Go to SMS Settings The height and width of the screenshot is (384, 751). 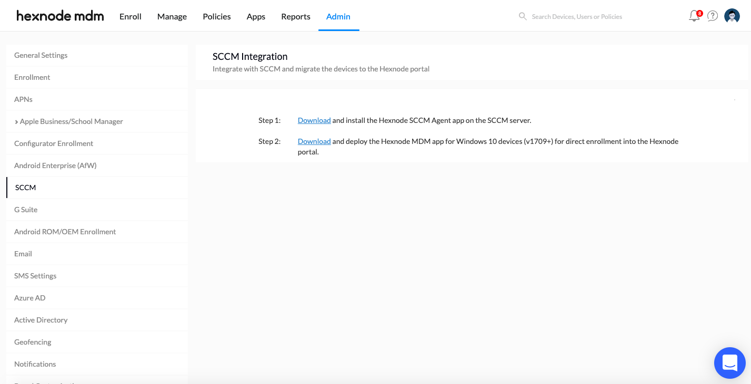[x=97, y=276]
